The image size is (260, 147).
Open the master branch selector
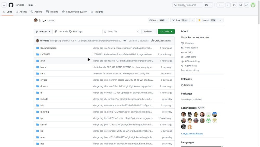coord(43,31)
